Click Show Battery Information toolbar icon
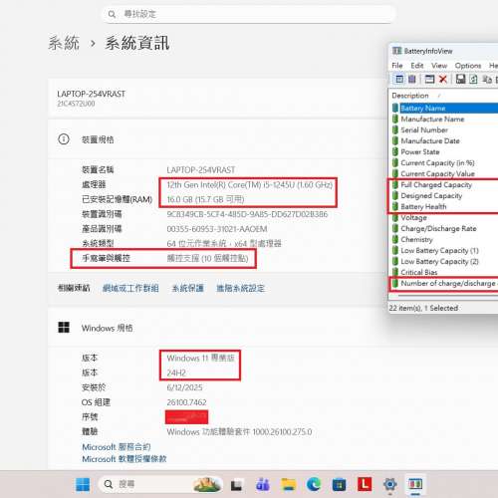498x498 pixels. point(399,79)
